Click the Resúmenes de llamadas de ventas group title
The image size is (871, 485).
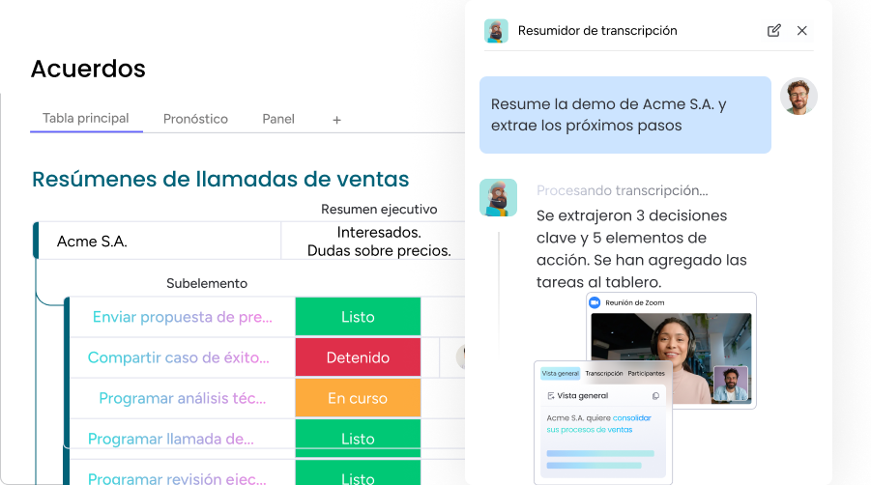220,180
